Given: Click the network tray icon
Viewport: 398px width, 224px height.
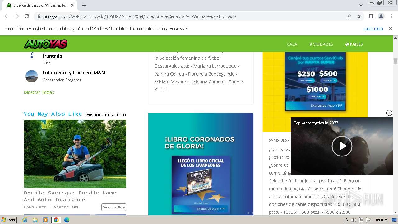Looking at the screenshot, I should point(361,220).
